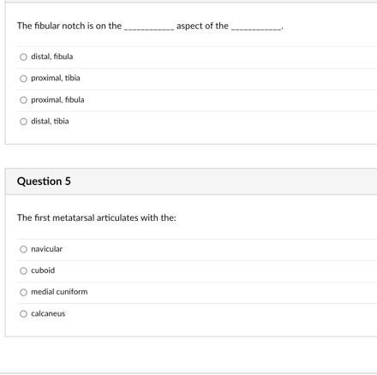Select the 'proximal, fibula' radio button
Image resolution: width=377 pixels, height=375 pixels.
[23, 100]
